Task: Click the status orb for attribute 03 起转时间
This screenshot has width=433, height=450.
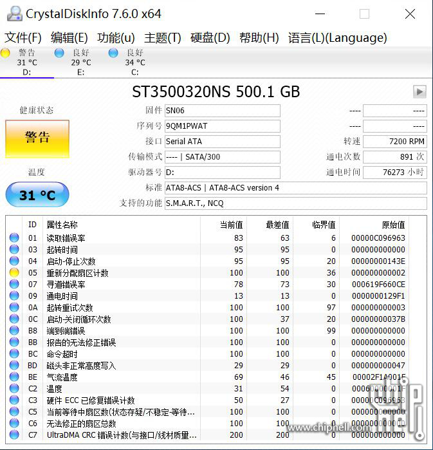Action: pos(14,249)
